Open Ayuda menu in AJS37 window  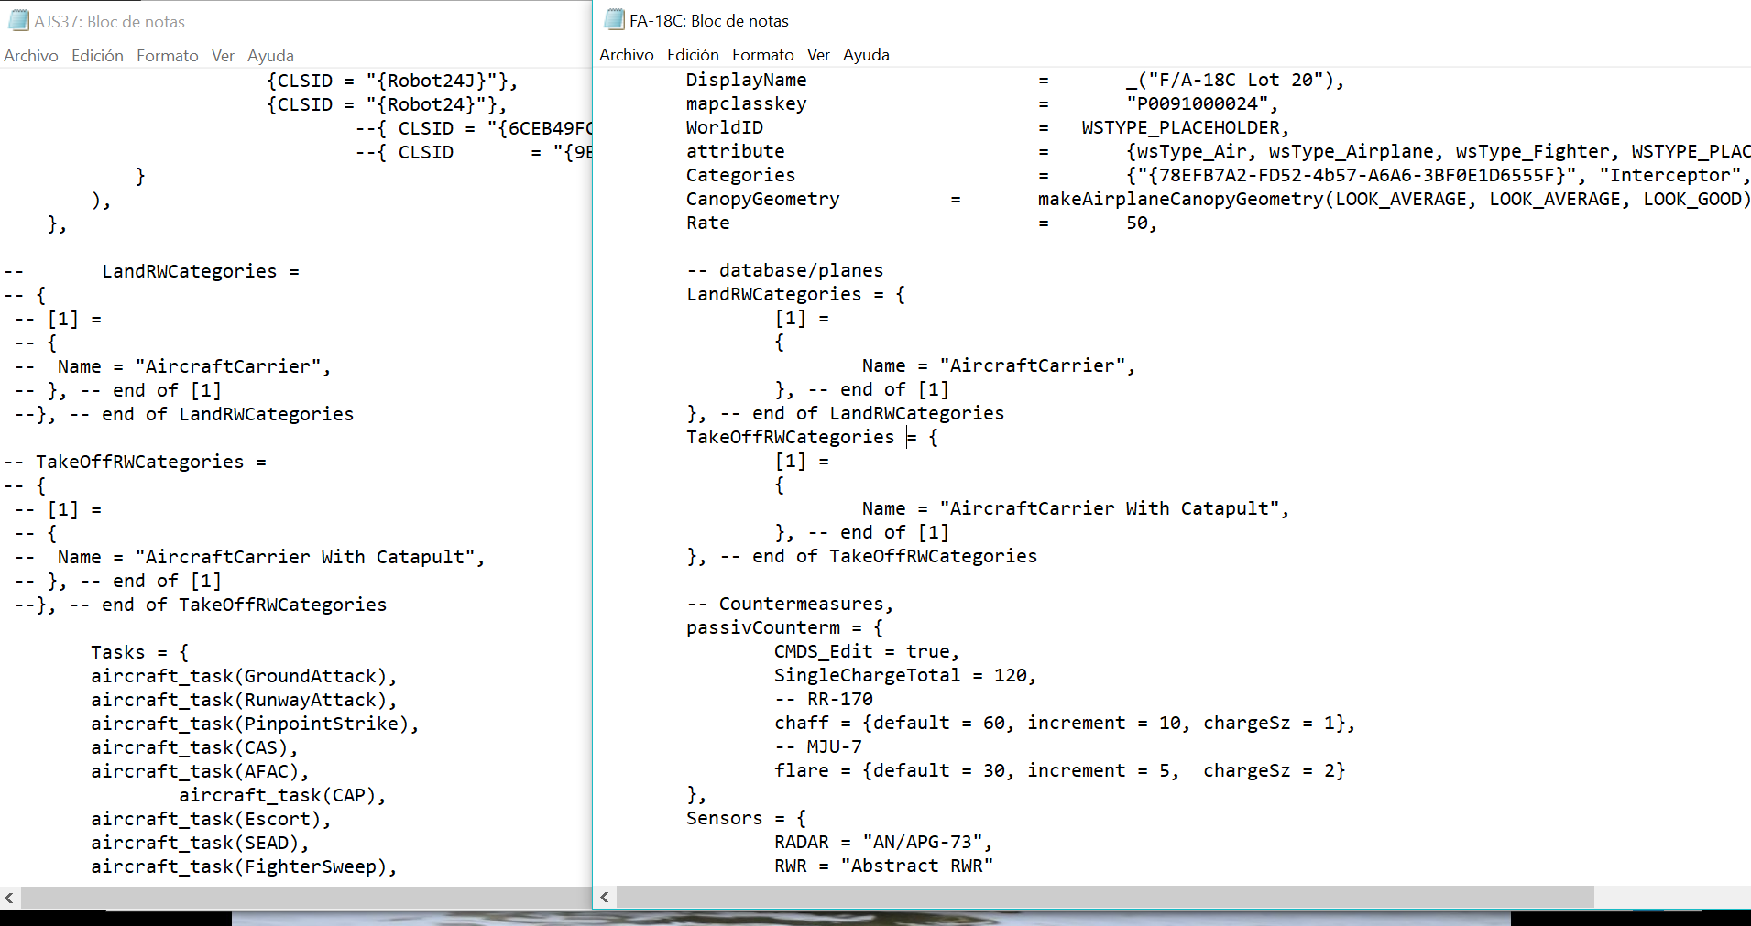270,56
